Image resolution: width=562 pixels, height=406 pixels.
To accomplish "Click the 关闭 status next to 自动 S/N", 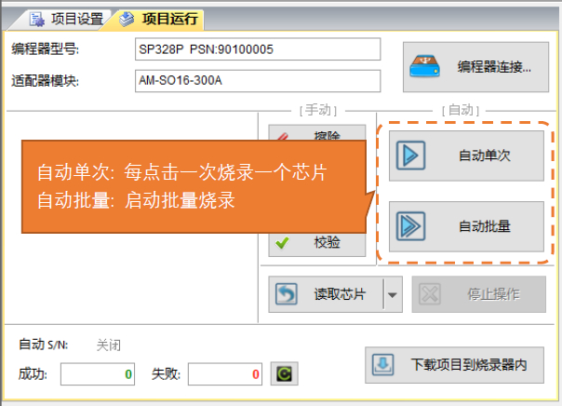I will [x=109, y=345].
